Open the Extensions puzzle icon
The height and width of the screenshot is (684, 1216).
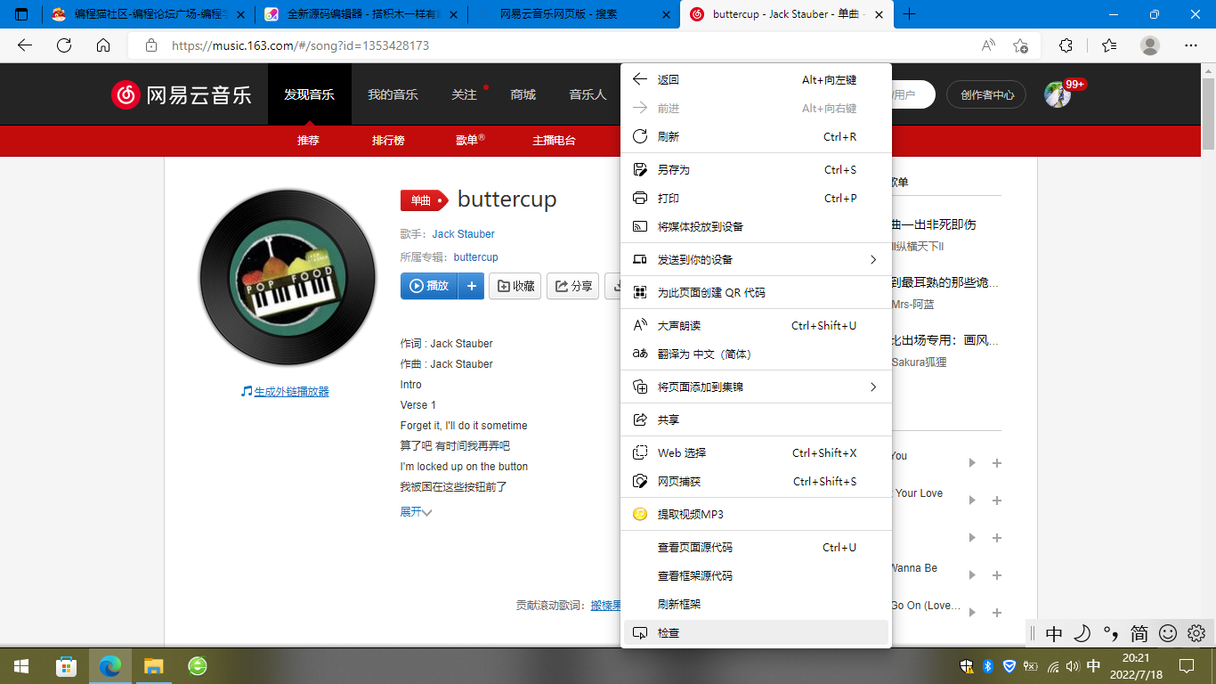click(x=1066, y=45)
